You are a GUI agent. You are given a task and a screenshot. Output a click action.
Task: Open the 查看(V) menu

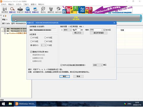click(33, 4)
